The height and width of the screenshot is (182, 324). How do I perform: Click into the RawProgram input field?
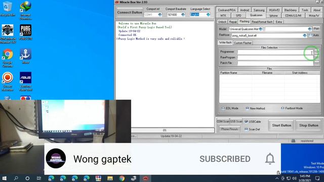275,58
